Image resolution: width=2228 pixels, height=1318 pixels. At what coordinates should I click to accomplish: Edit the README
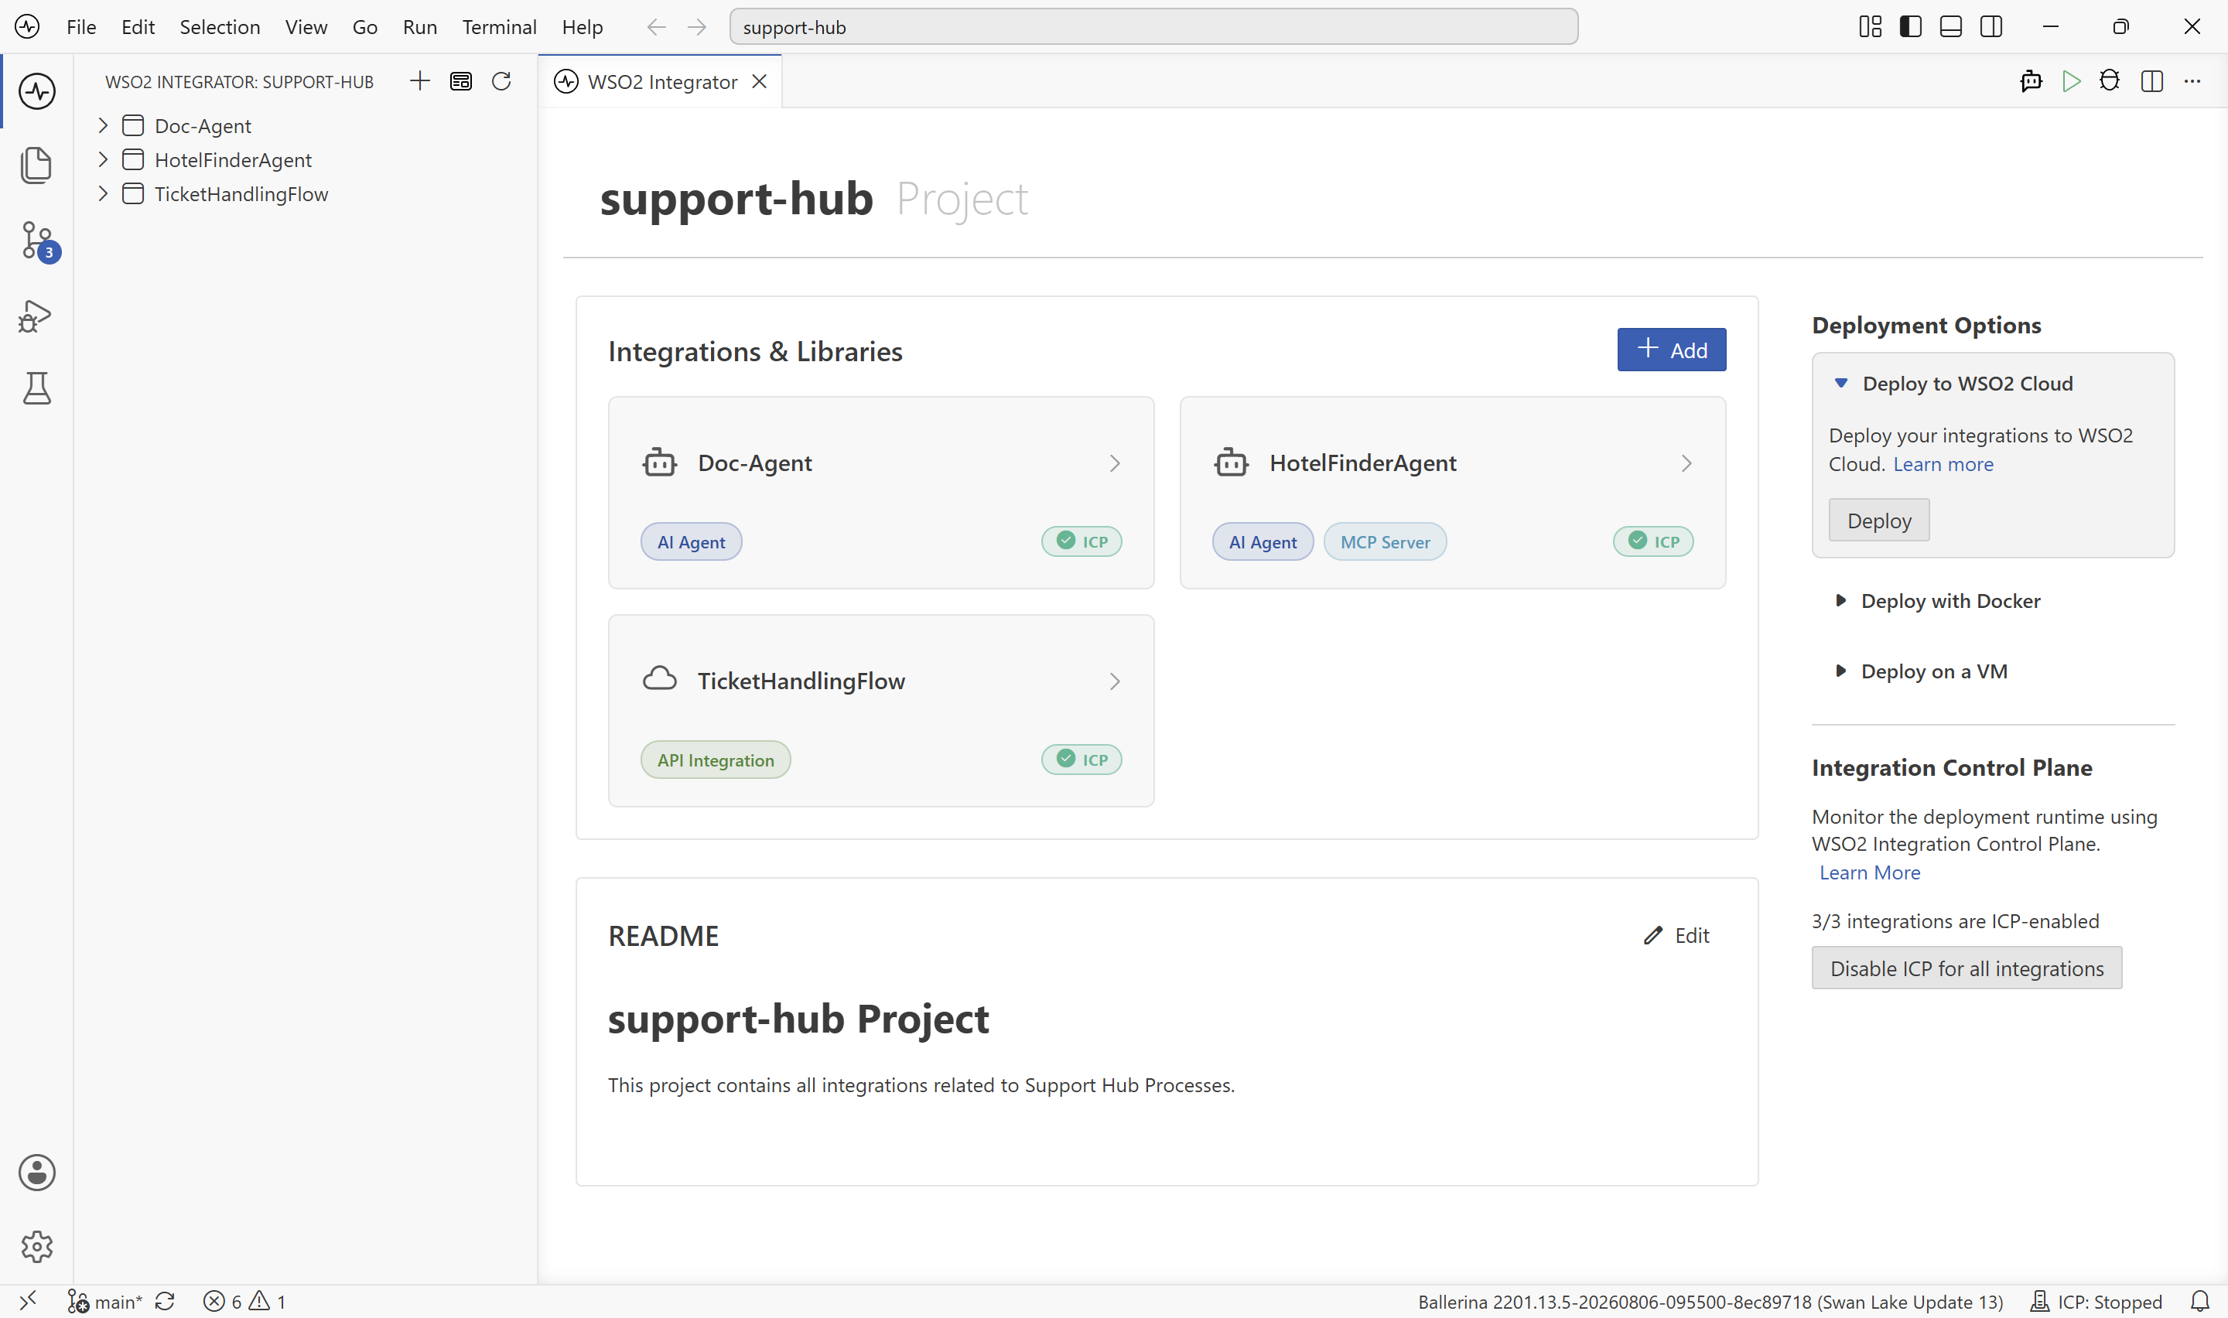(1676, 935)
